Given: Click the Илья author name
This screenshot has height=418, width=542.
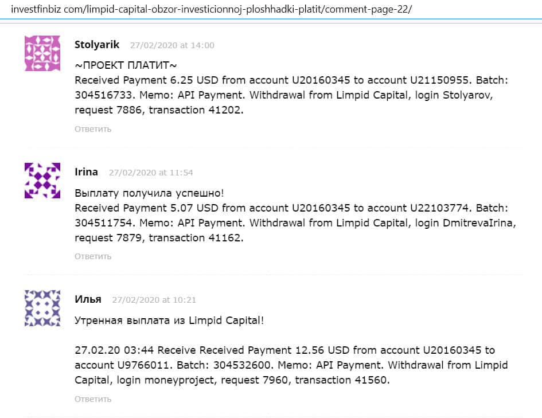Looking at the screenshot, I should (x=88, y=299).
